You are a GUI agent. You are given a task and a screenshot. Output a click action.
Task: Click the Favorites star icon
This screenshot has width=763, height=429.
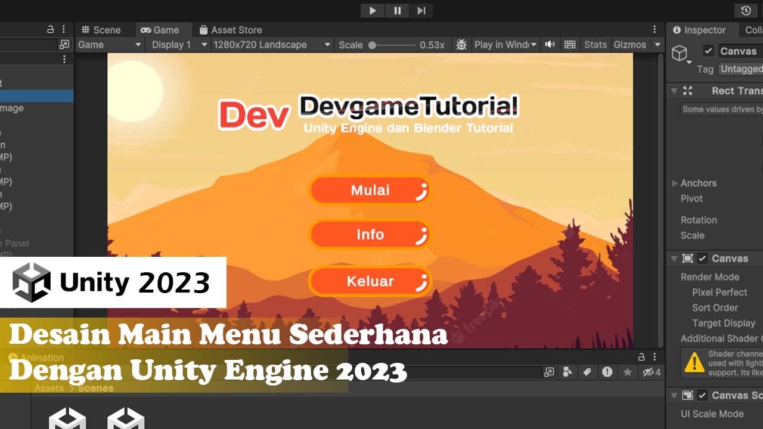627,372
